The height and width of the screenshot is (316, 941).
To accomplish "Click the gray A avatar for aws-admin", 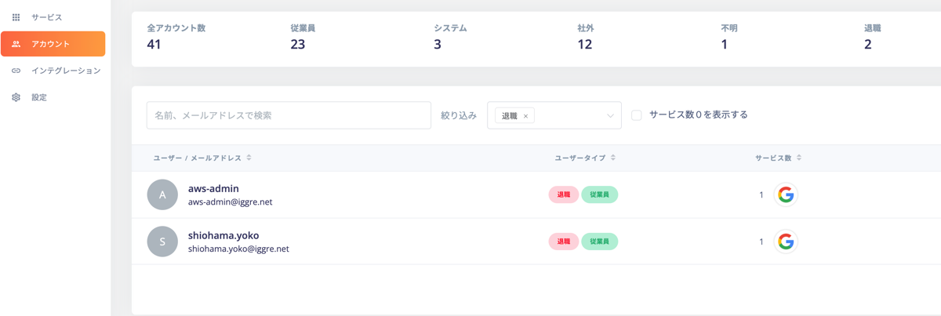I will click(x=162, y=195).
